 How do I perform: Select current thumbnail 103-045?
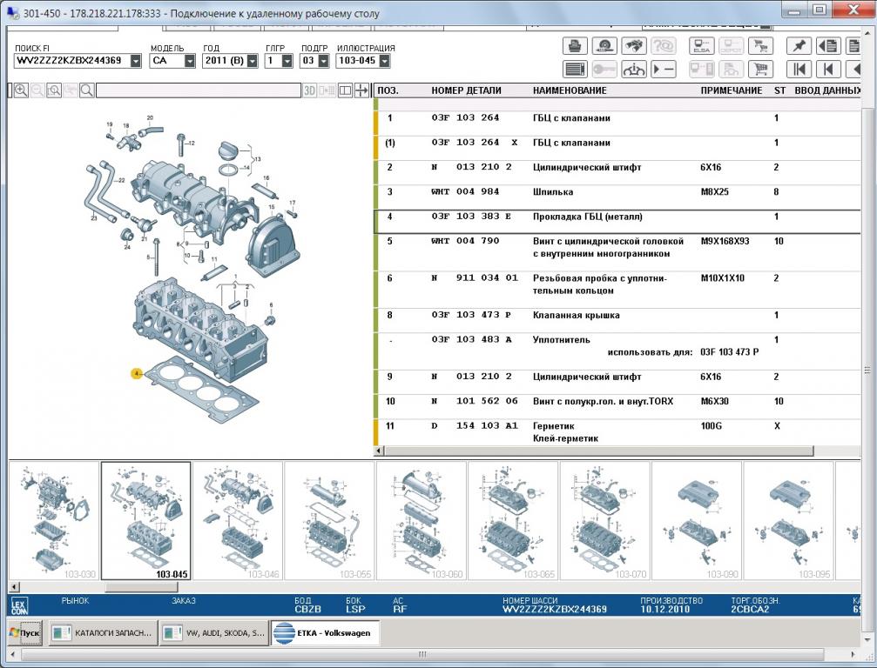146,520
